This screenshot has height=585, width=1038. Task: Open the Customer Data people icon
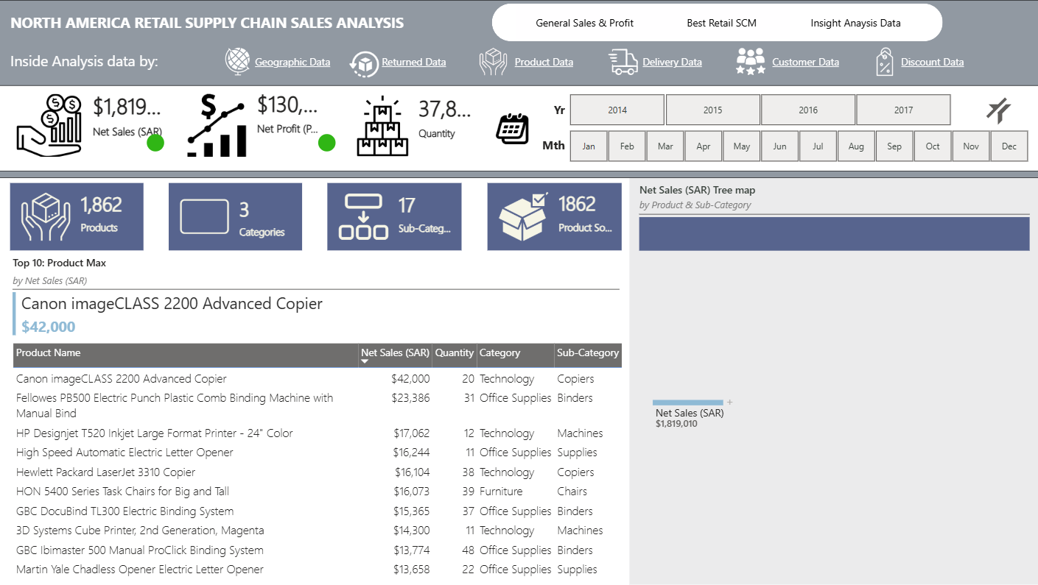click(x=751, y=62)
